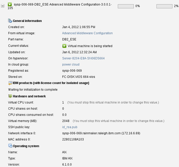
Task: Click the Hardware and network chip icon
Action: point(10,96)
